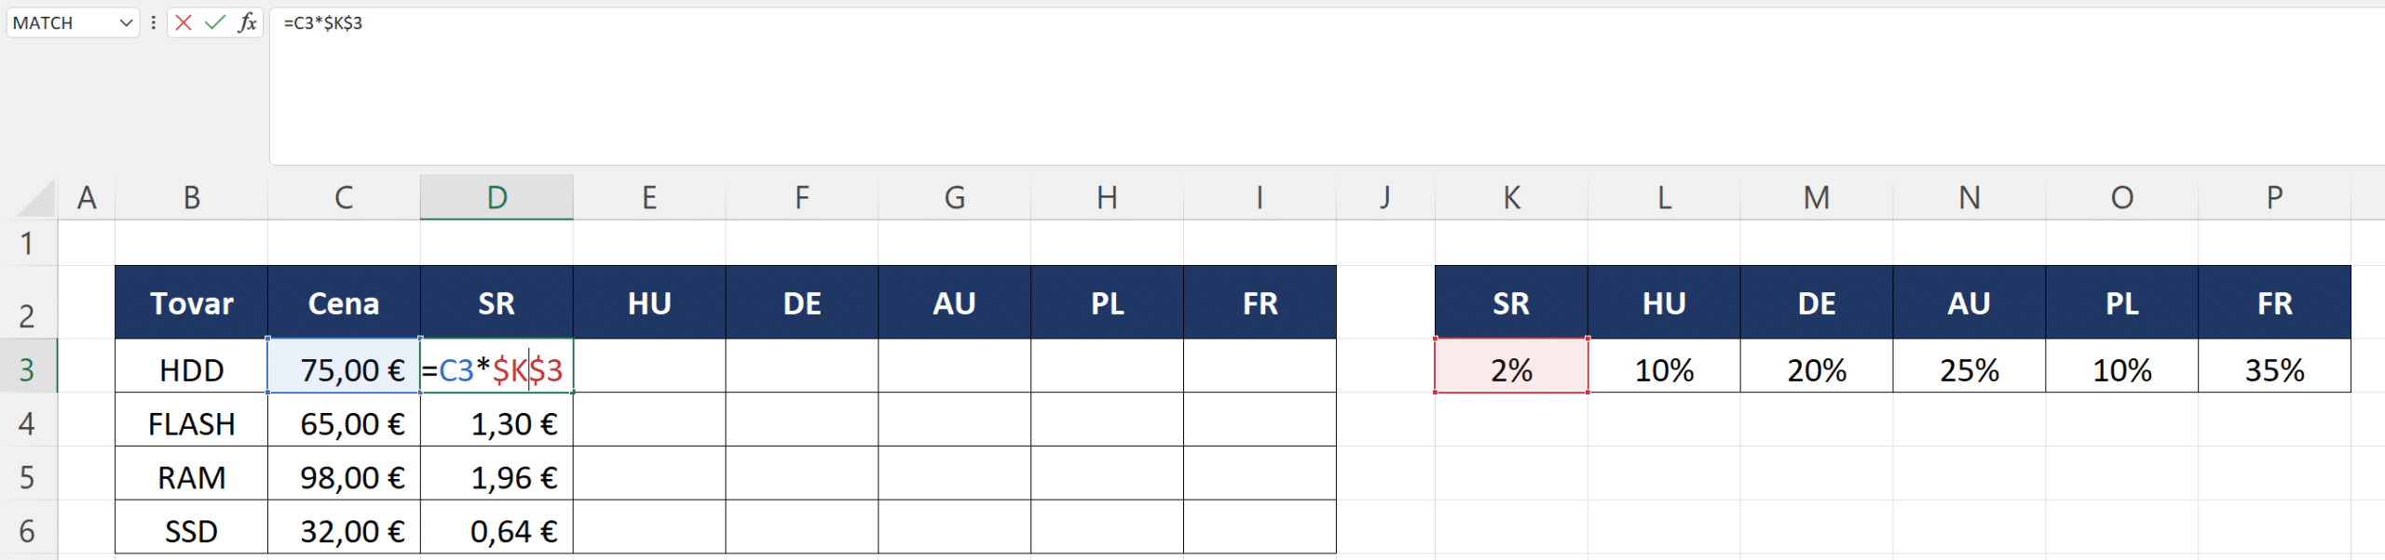The image size is (2385, 560).
Task: Select column K header
Action: click(1511, 197)
